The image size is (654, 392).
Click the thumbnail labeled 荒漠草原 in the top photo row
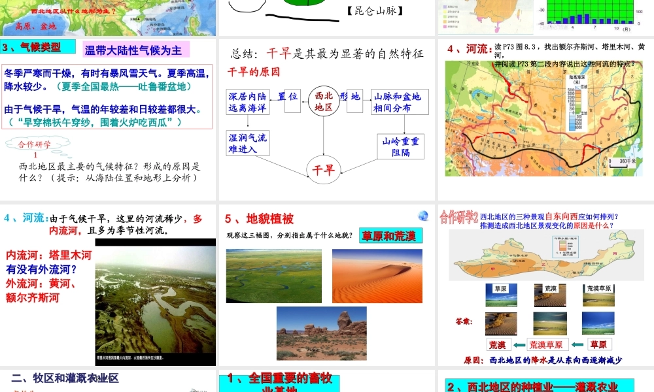(598, 295)
